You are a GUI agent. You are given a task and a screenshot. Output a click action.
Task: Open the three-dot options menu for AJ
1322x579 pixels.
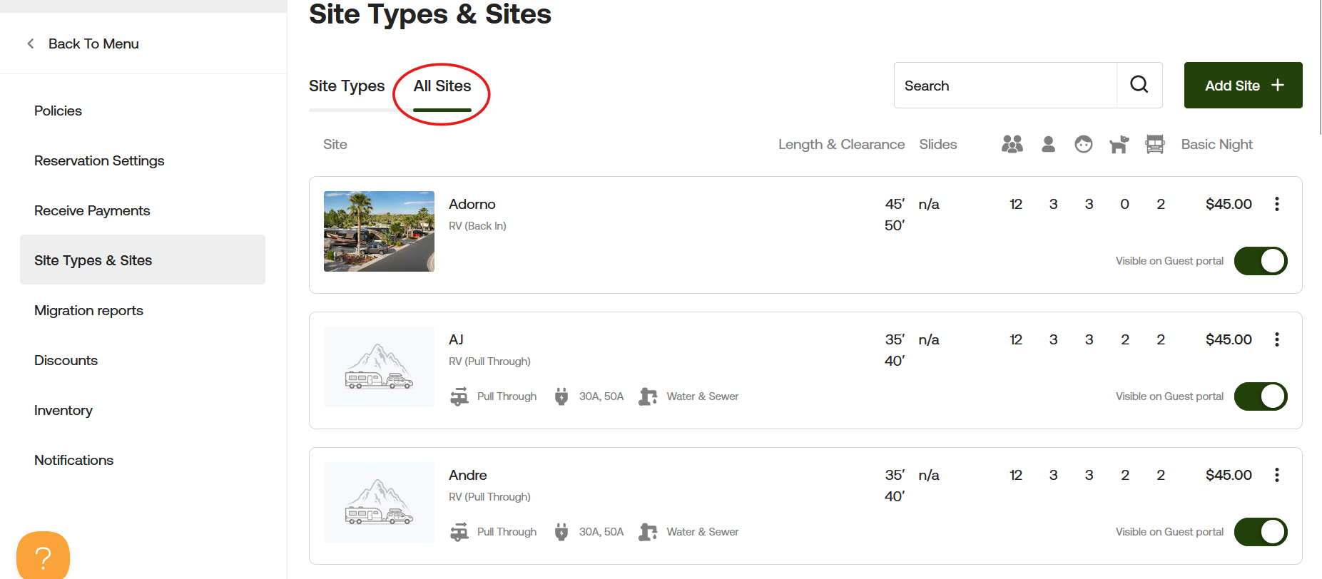pos(1276,339)
